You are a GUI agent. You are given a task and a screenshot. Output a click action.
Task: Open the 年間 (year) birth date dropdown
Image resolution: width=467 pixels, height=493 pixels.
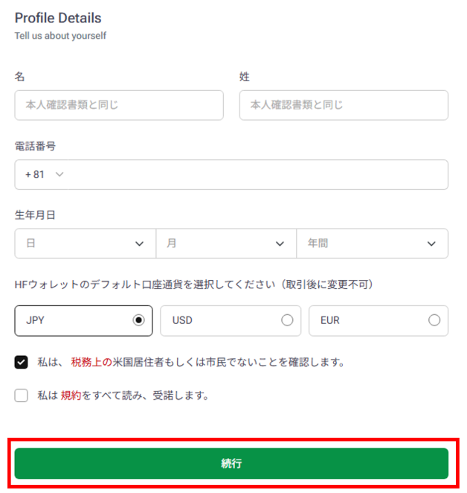(x=372, y=244)
